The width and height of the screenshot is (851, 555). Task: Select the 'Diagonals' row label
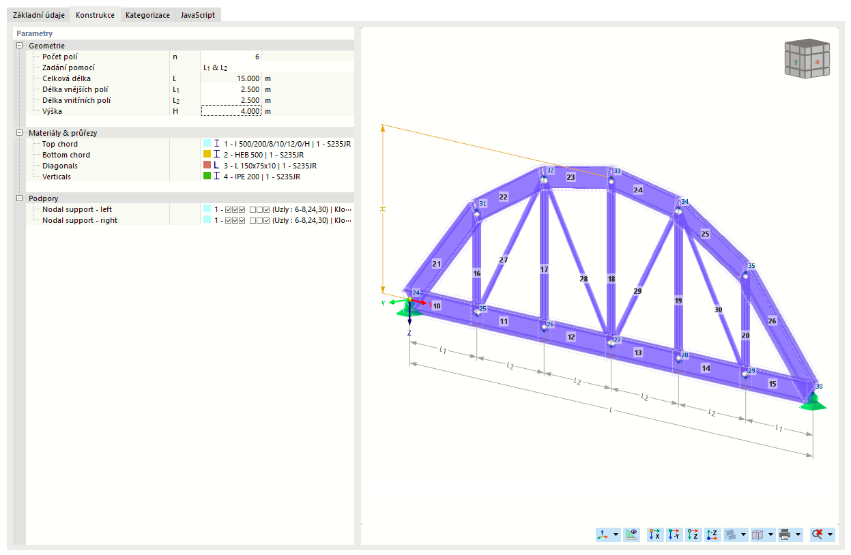[x=60, y=166]
